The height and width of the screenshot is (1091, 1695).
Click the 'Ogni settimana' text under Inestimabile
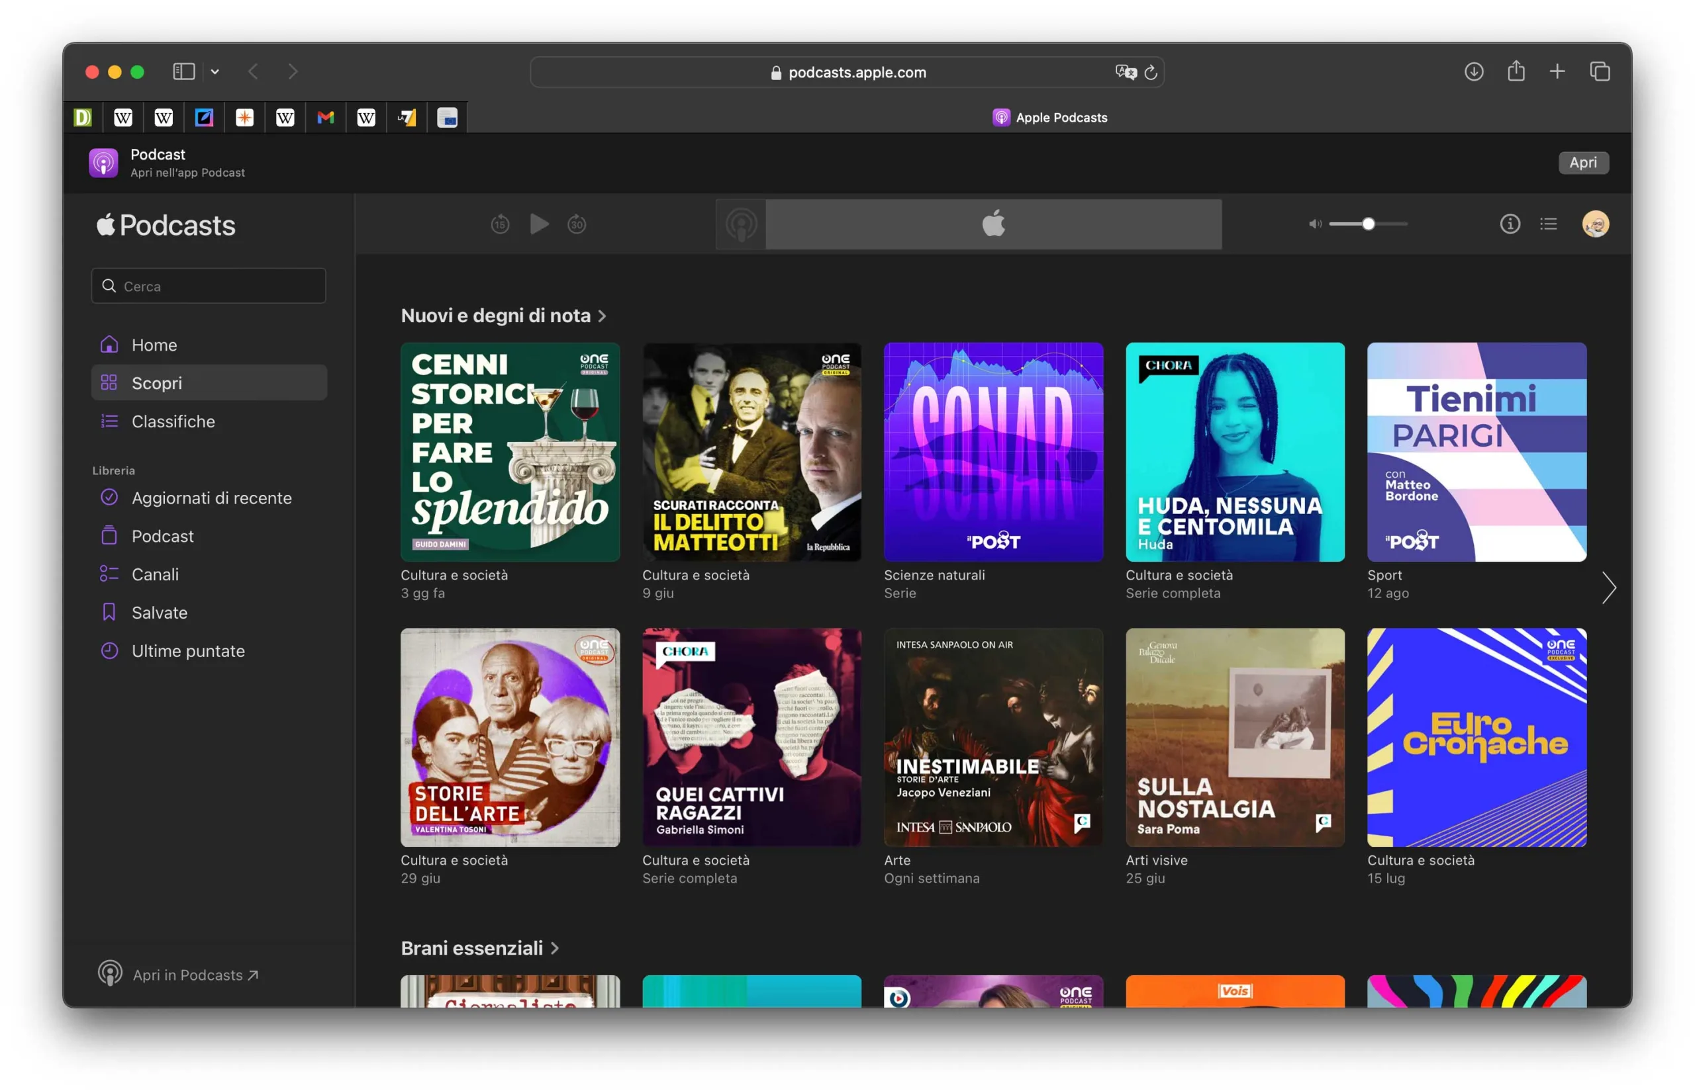[x=932, y=879]
